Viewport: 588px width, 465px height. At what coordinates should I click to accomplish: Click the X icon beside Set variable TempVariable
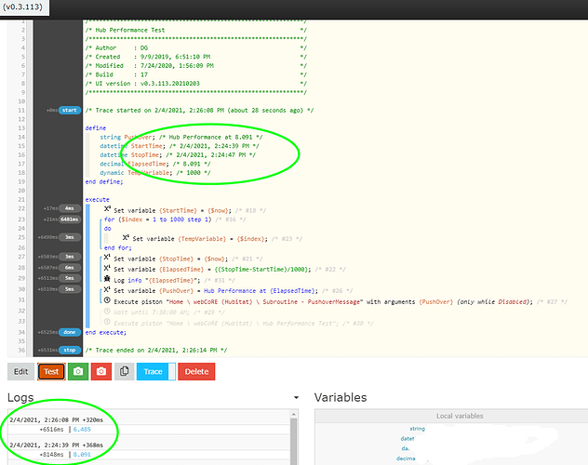(x=126, y=237)
